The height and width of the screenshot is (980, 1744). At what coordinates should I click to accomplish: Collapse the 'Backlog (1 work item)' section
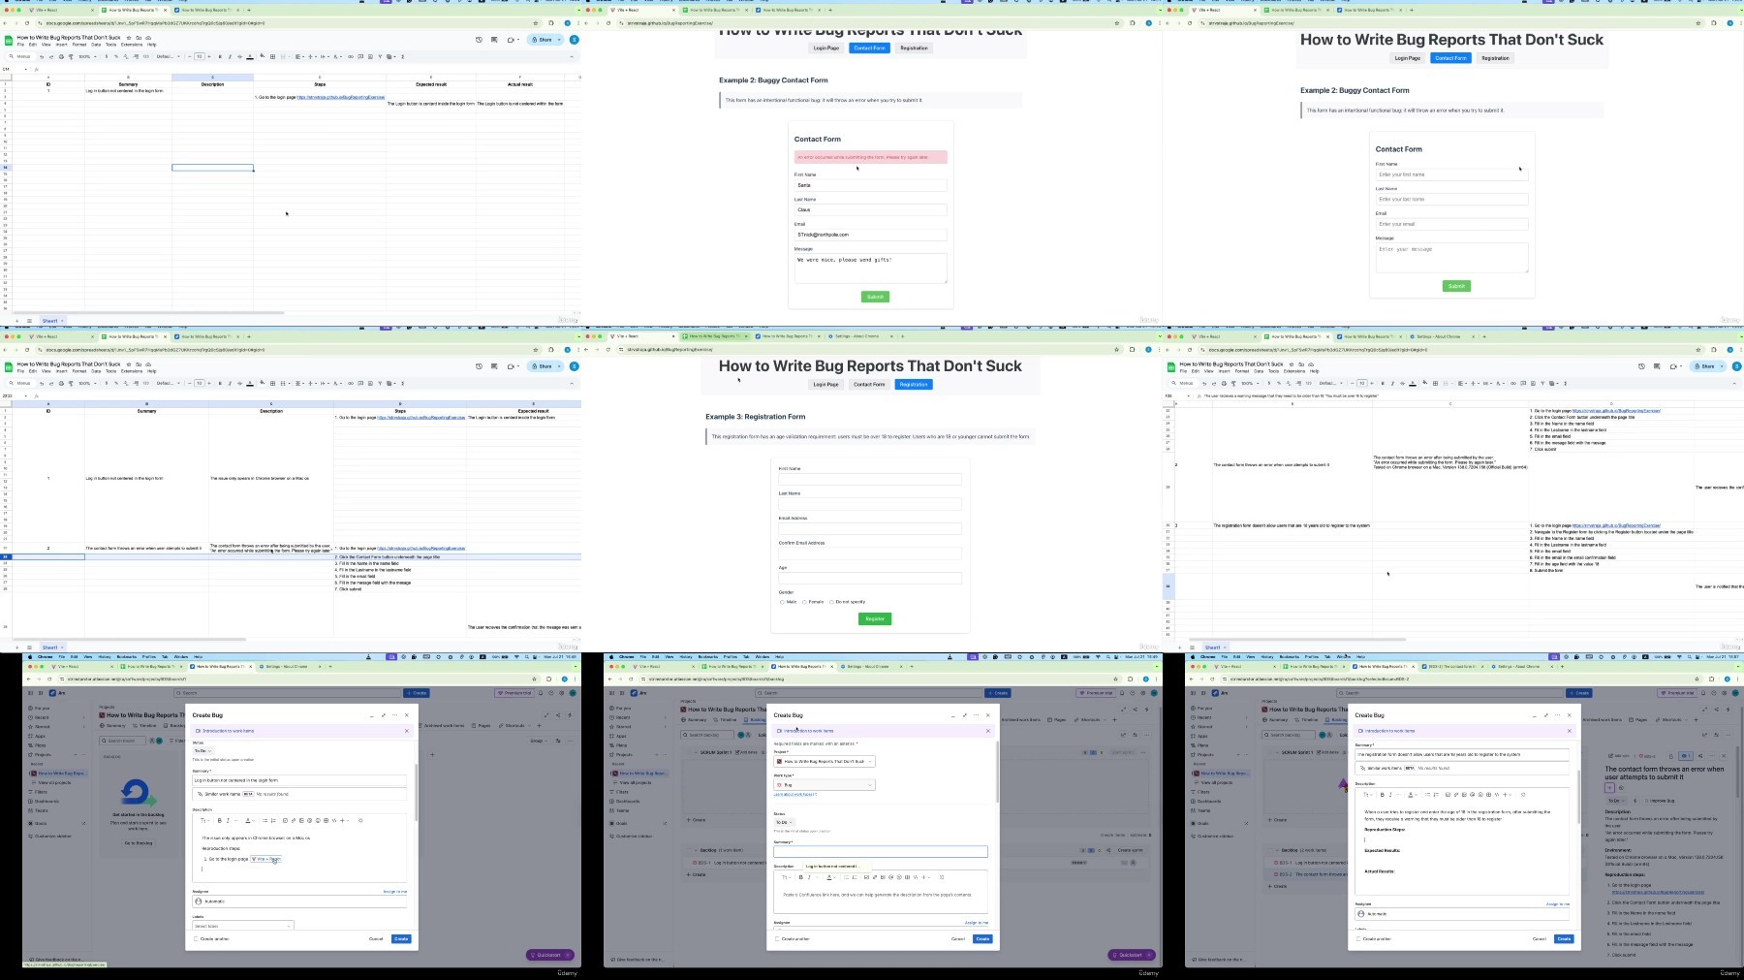pos(696,850)
